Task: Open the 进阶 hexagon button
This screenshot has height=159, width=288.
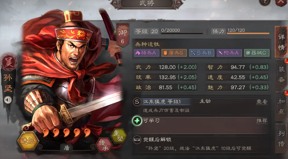Action: tap(28, 141)
